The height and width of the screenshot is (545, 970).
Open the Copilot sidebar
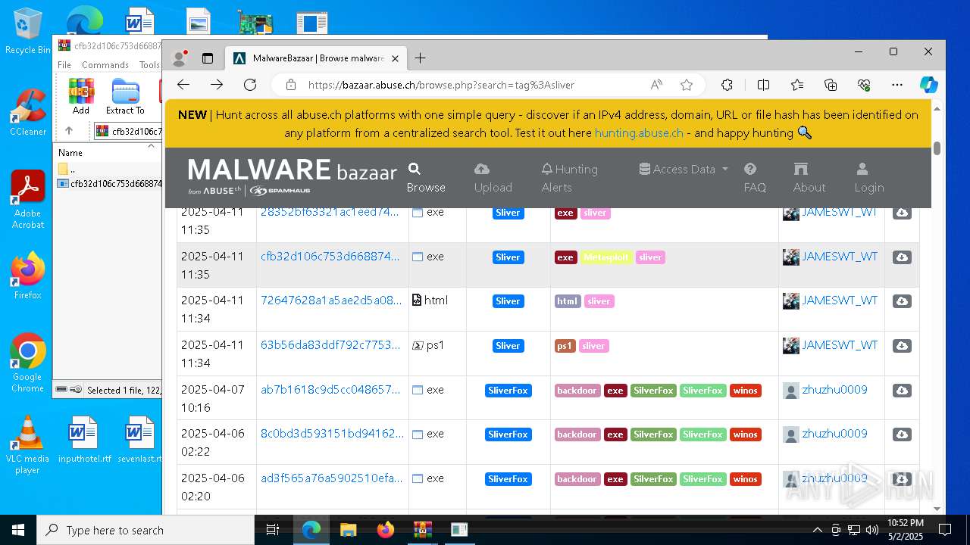coord(929,85)
